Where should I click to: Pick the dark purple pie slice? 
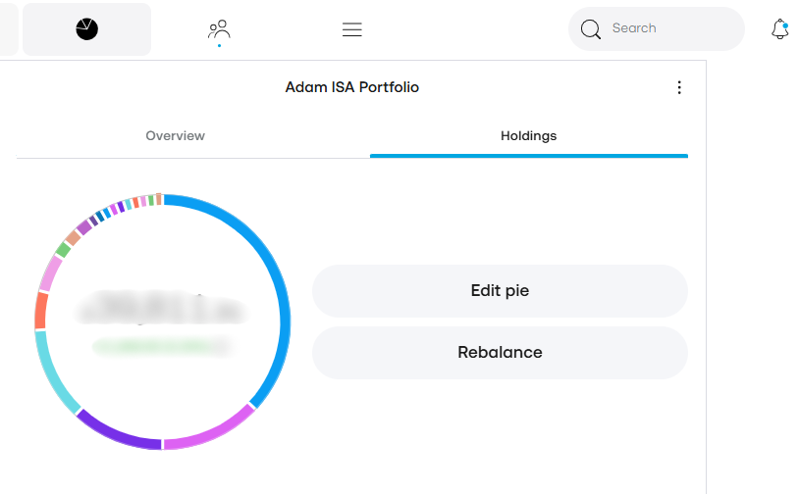click(x=116, y=431)
